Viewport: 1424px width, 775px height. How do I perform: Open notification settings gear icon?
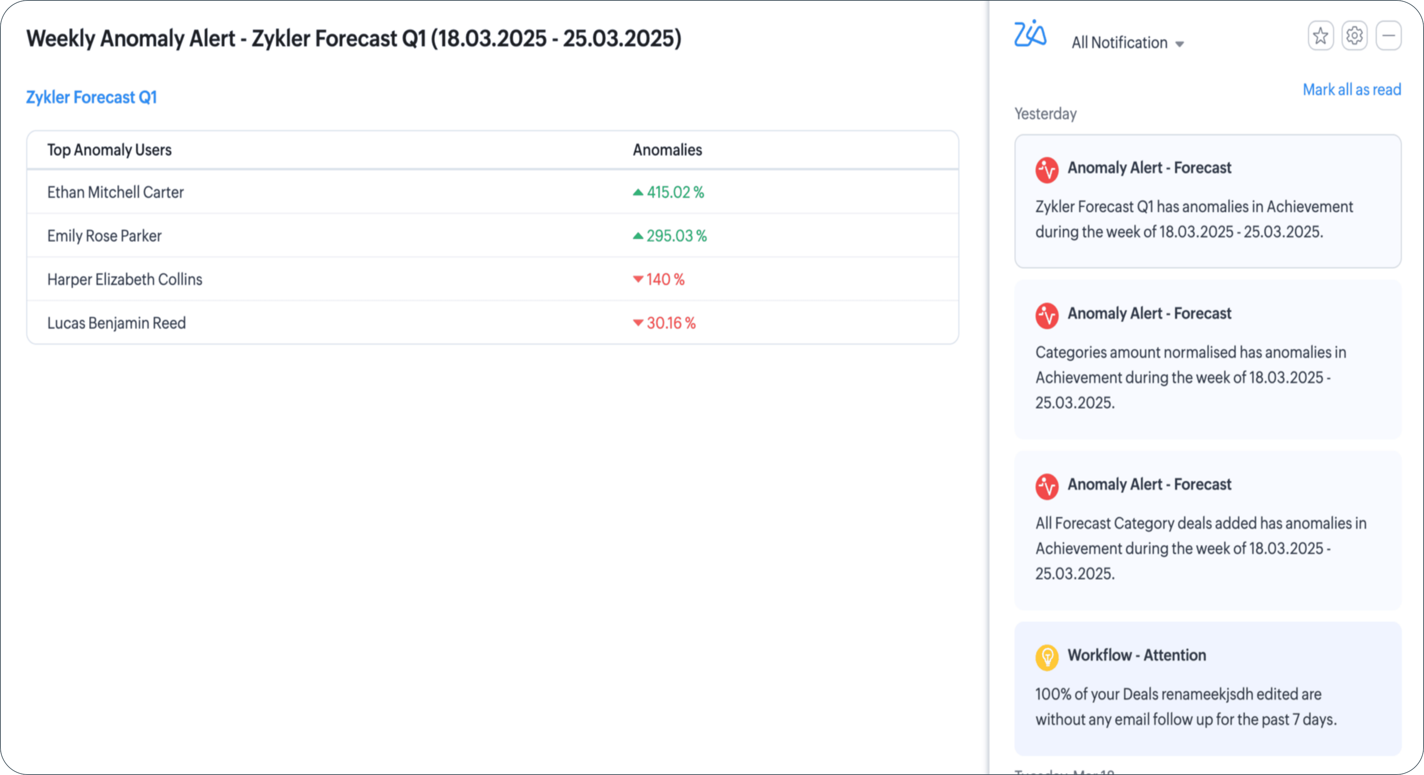[1354, 36]
